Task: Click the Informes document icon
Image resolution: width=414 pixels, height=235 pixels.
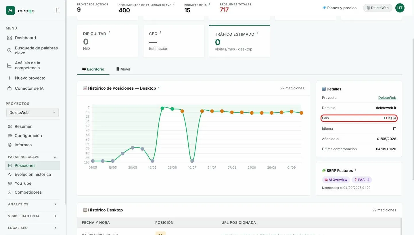Action: tap(10, 145)
